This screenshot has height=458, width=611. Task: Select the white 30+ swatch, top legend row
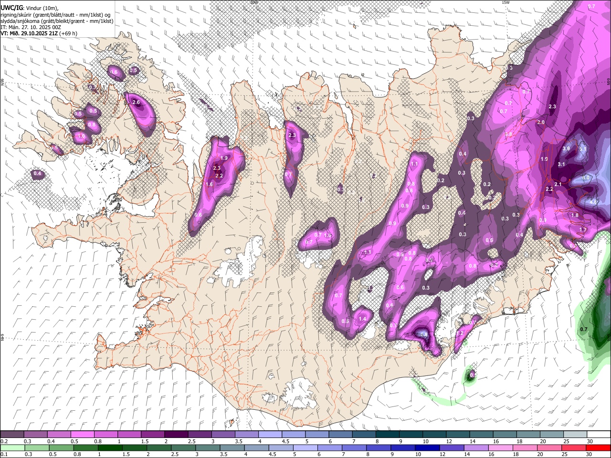[598, 435]
